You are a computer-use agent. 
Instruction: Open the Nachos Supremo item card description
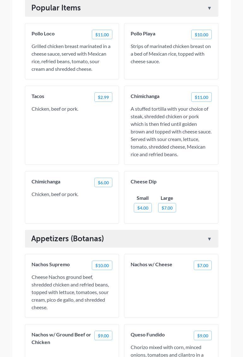click(x=70, y=292)
